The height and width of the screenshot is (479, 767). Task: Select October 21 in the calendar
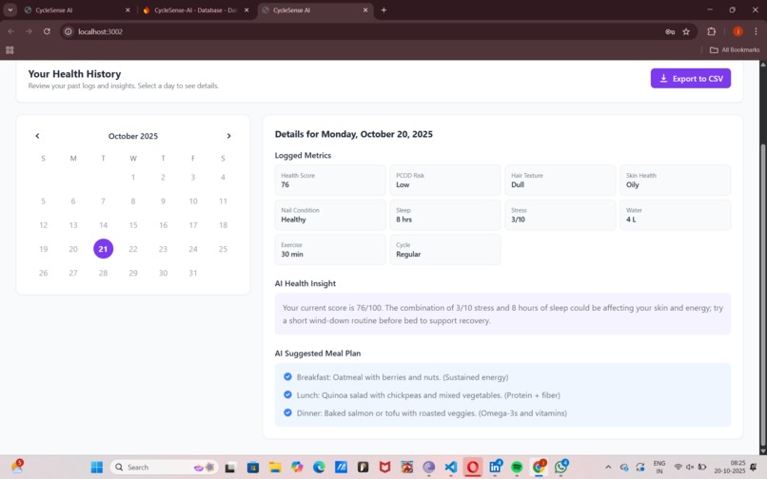coord(103,249)
